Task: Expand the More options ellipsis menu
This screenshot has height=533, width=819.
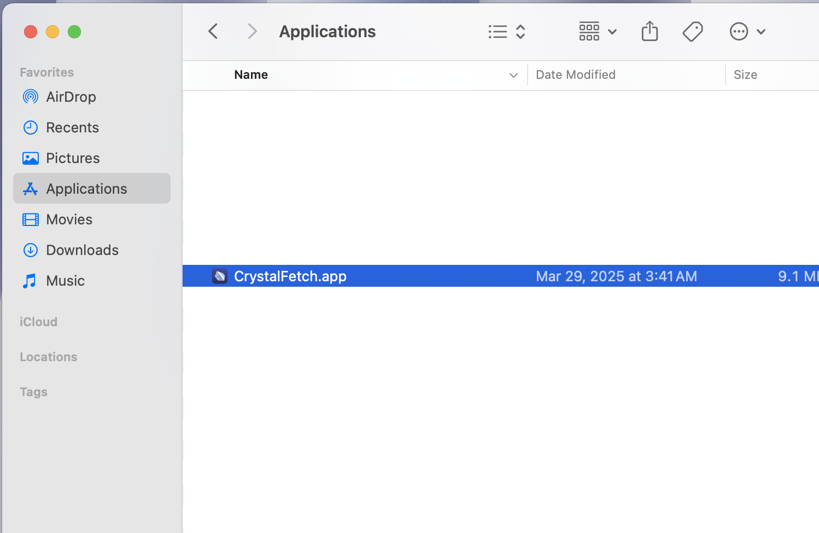Action: coord(739,31)
